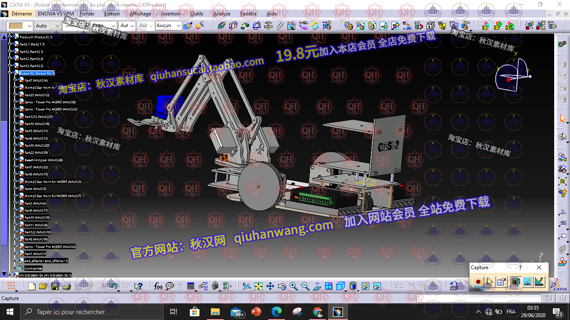570x320 pixels.
Task: Click the select mode arrow in Capture toolbar
Action: tap(490, 282)
